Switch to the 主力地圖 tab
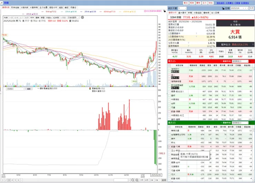This screenshot has width=255, height=183. [x=43, y=8]
